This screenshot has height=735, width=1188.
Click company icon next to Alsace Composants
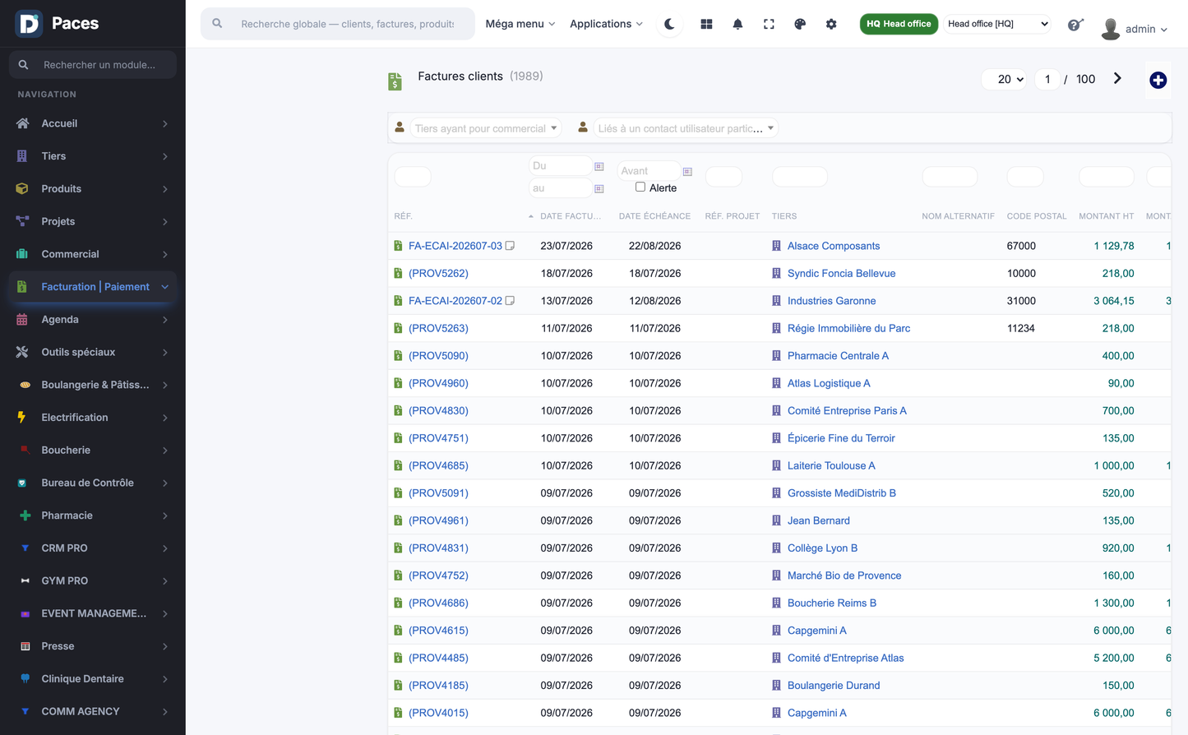pyautogui.click(x=776, y=246)
